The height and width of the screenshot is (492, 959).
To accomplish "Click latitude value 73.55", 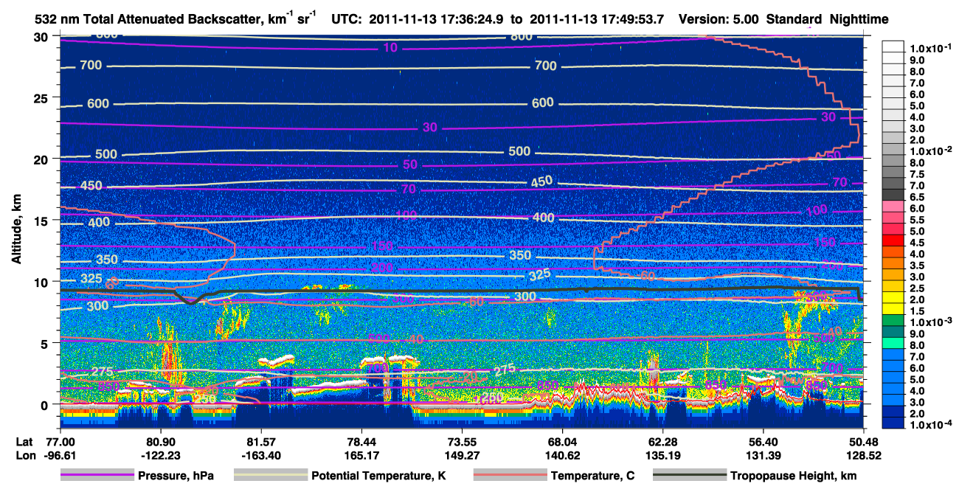I will 462,441.
